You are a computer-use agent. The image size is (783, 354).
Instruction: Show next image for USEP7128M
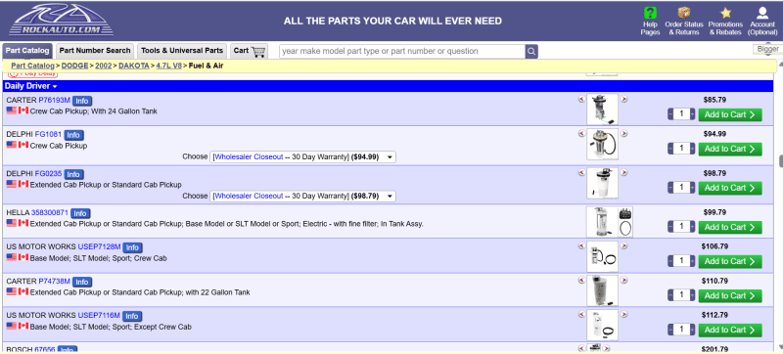tap(623, 245)
